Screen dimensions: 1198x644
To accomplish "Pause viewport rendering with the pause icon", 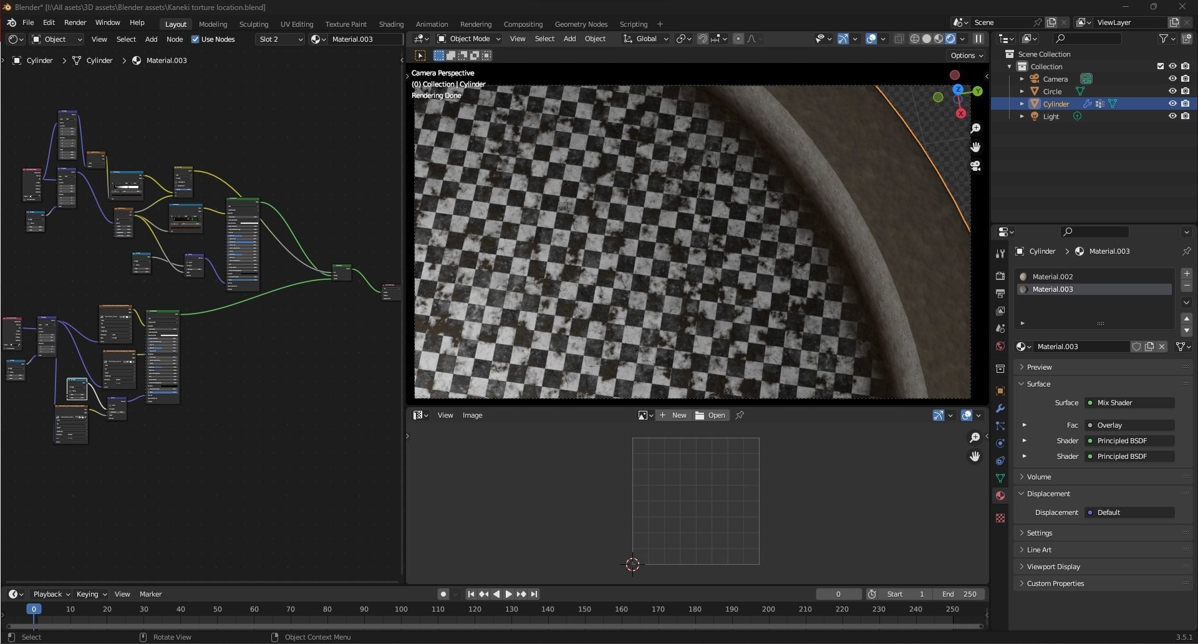I will click(978, 39).
